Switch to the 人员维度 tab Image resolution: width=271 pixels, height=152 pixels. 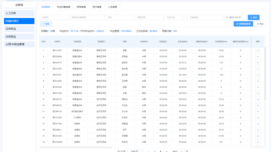coord(112,7)
